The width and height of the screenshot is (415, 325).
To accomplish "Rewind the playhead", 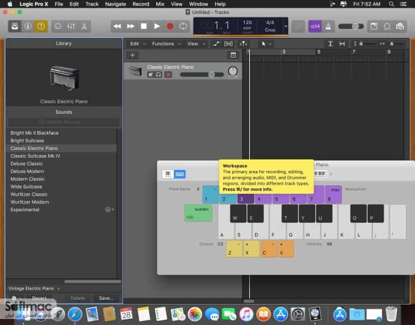I will pyautogui.click(x=117, y=26).
